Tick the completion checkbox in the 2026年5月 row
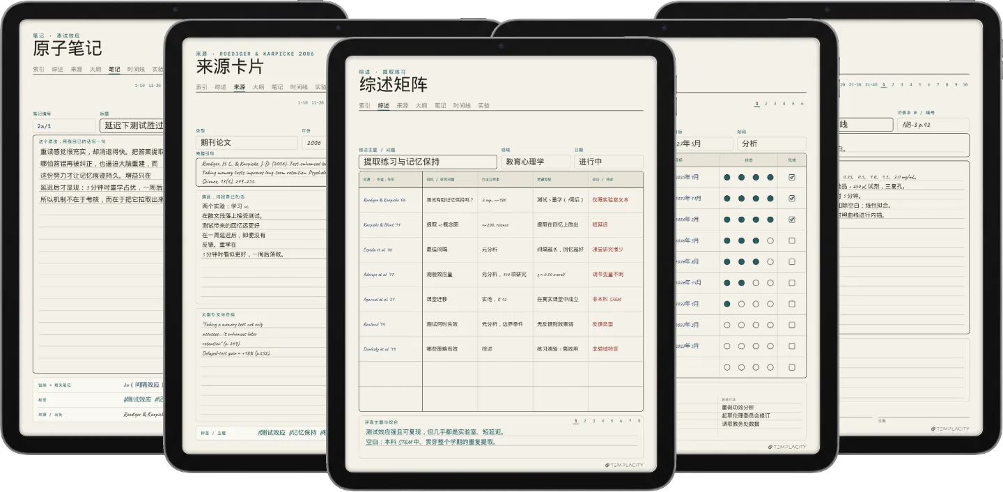 click(791, 240)
